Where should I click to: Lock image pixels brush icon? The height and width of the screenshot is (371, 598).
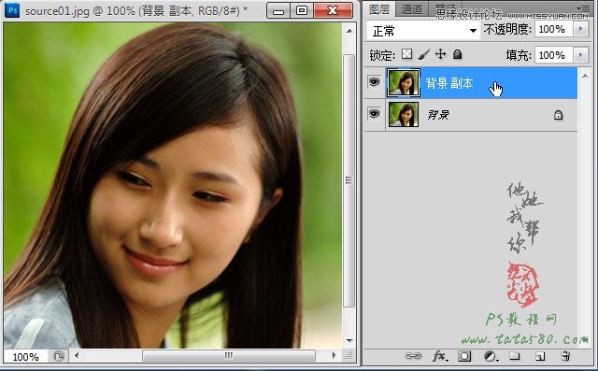tap(423, 54)
